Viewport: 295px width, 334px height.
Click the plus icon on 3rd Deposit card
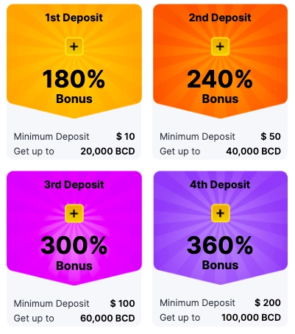(74, 213)
